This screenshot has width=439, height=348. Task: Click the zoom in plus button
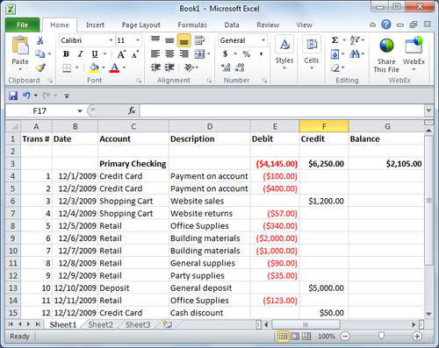(x=417, y=337)
